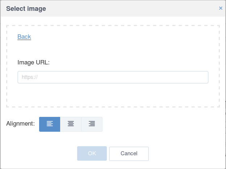Abort image selection with Cancel
The image size is (226, 169).
click(x=129, y=153)
